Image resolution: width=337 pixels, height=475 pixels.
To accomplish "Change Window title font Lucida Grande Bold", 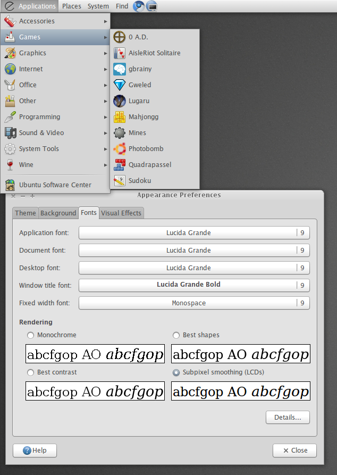I will point(194,285).
